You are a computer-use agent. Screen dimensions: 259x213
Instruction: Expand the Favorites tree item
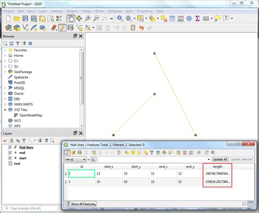pyautogui.click(x=5, y=50)
